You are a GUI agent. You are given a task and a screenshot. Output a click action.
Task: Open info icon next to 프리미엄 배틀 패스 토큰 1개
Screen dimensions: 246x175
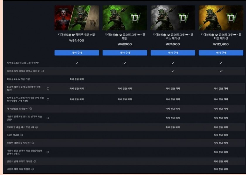37,127
